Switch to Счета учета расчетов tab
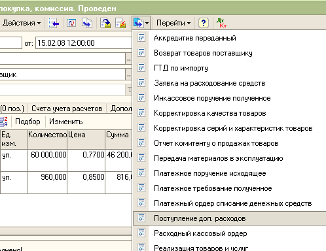This screenshot has width=326, height=251. pyautogui.click(x=67, y=109)
